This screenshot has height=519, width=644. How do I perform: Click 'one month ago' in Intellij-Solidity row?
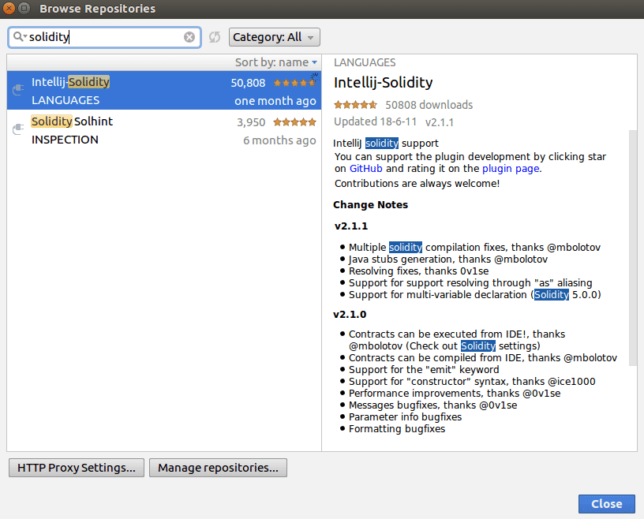[275, 101]
